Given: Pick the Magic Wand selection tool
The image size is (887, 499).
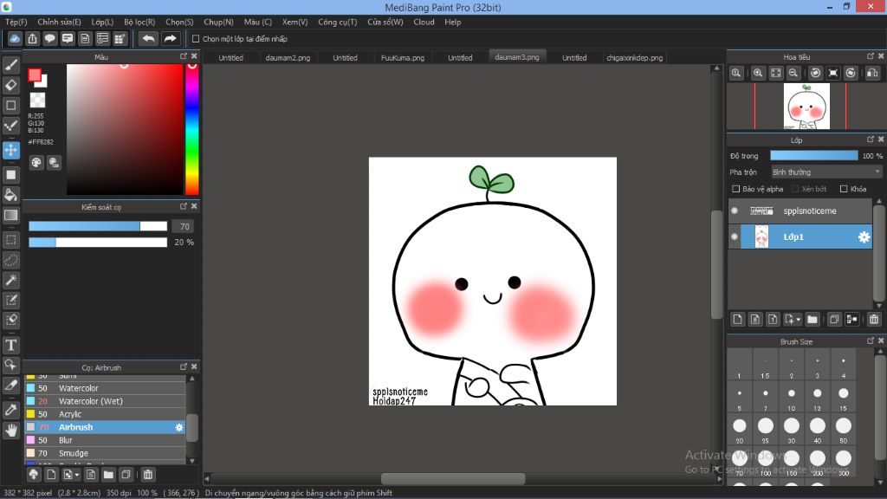Looking at the screenshot, I should coord(11,280).
